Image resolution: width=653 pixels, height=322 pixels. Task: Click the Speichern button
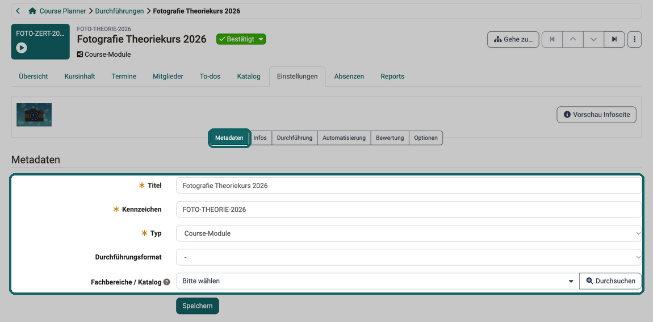pyautogui.click(x=198, y=306)
